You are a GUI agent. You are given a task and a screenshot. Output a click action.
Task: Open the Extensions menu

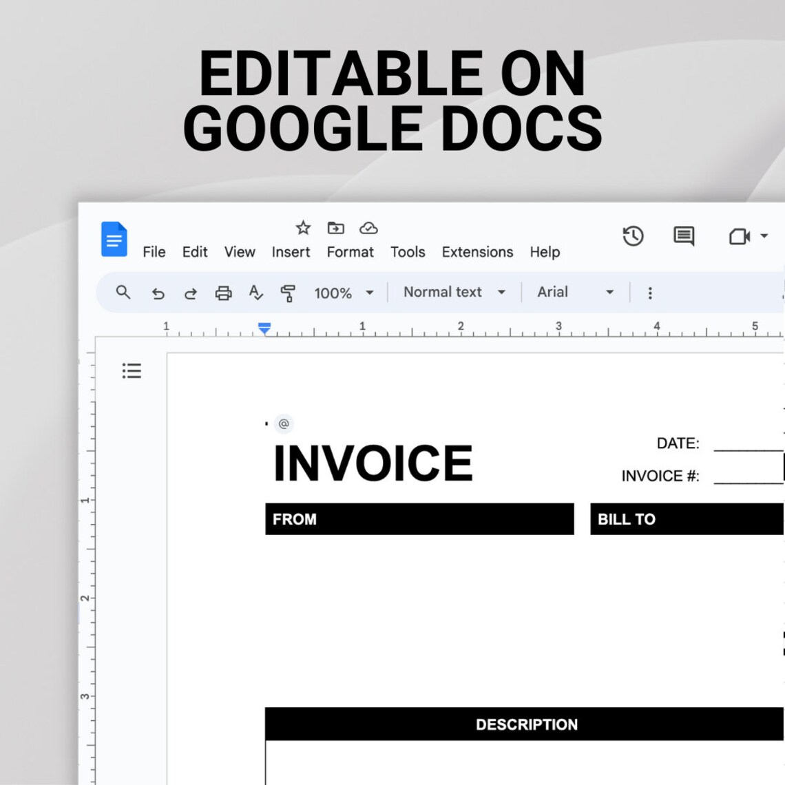pyautogui.click(x=477, y=252)
